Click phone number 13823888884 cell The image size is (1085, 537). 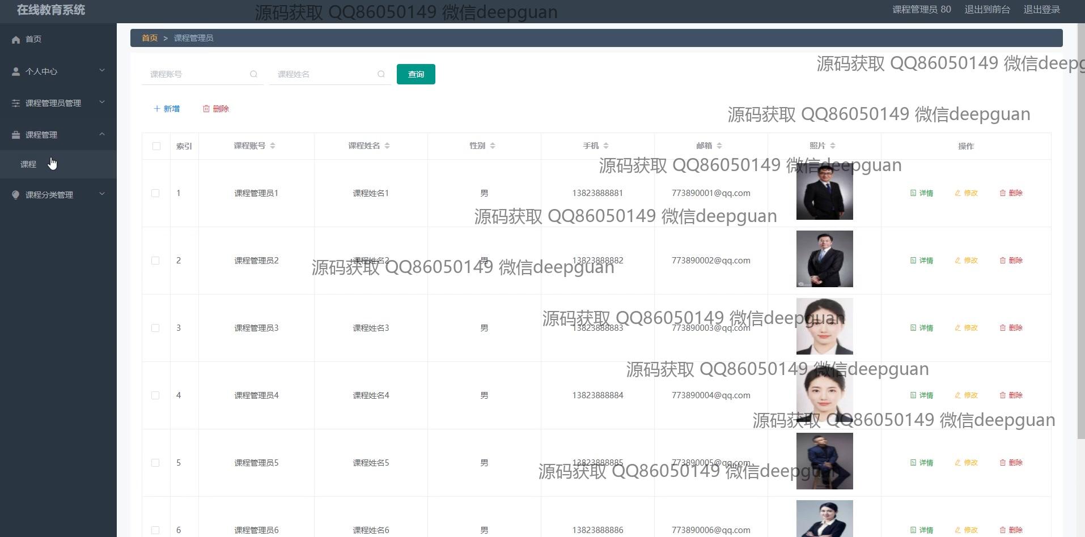pyautogui.click(x=597, y=395)
